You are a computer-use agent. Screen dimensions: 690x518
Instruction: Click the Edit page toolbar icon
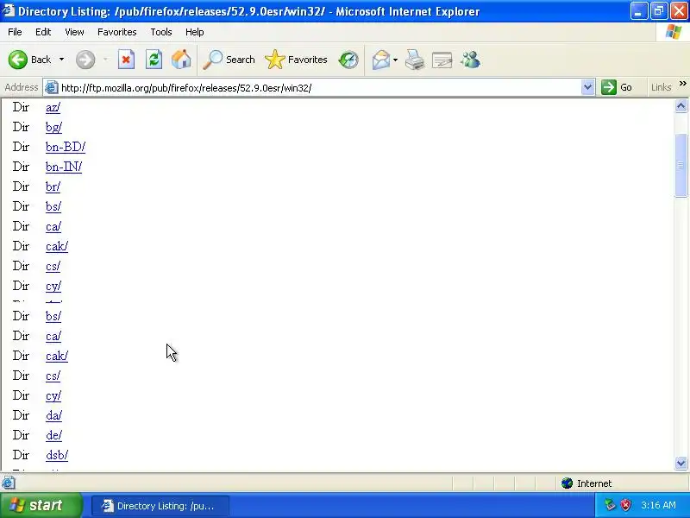coord(442,60)
